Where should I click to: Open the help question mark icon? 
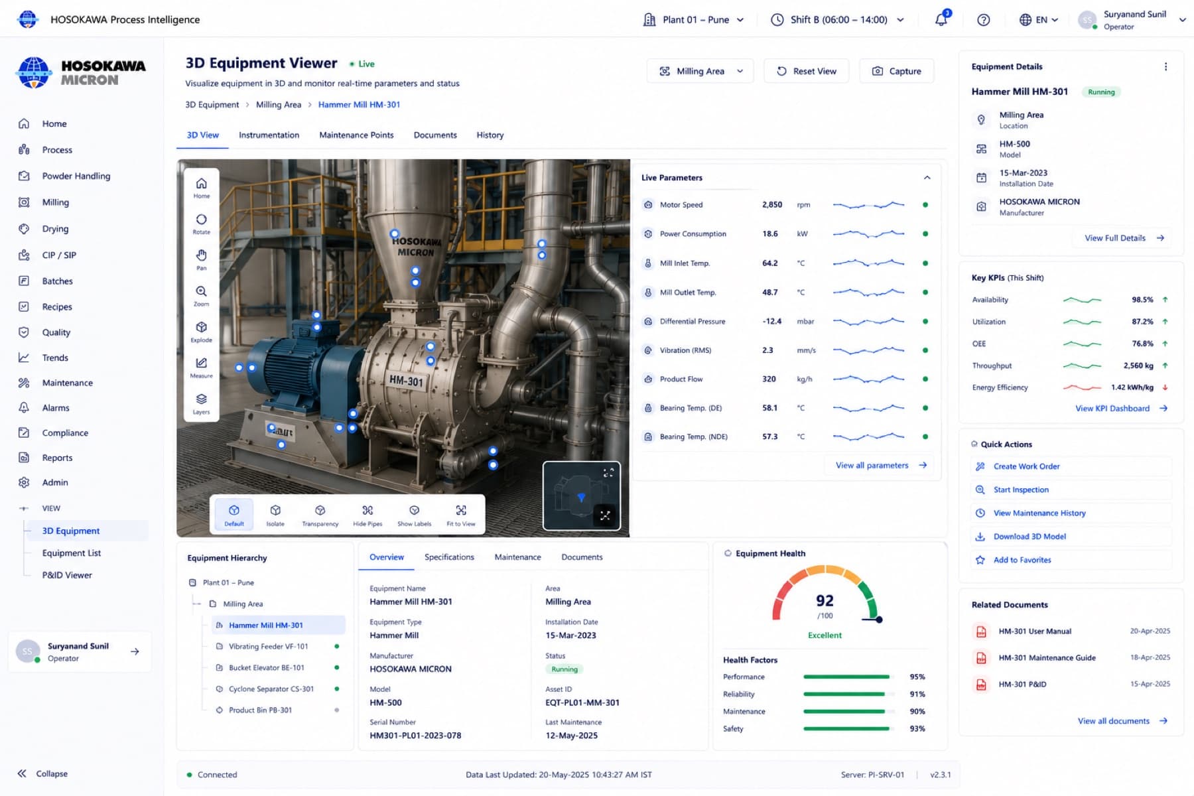click(984, 20)
